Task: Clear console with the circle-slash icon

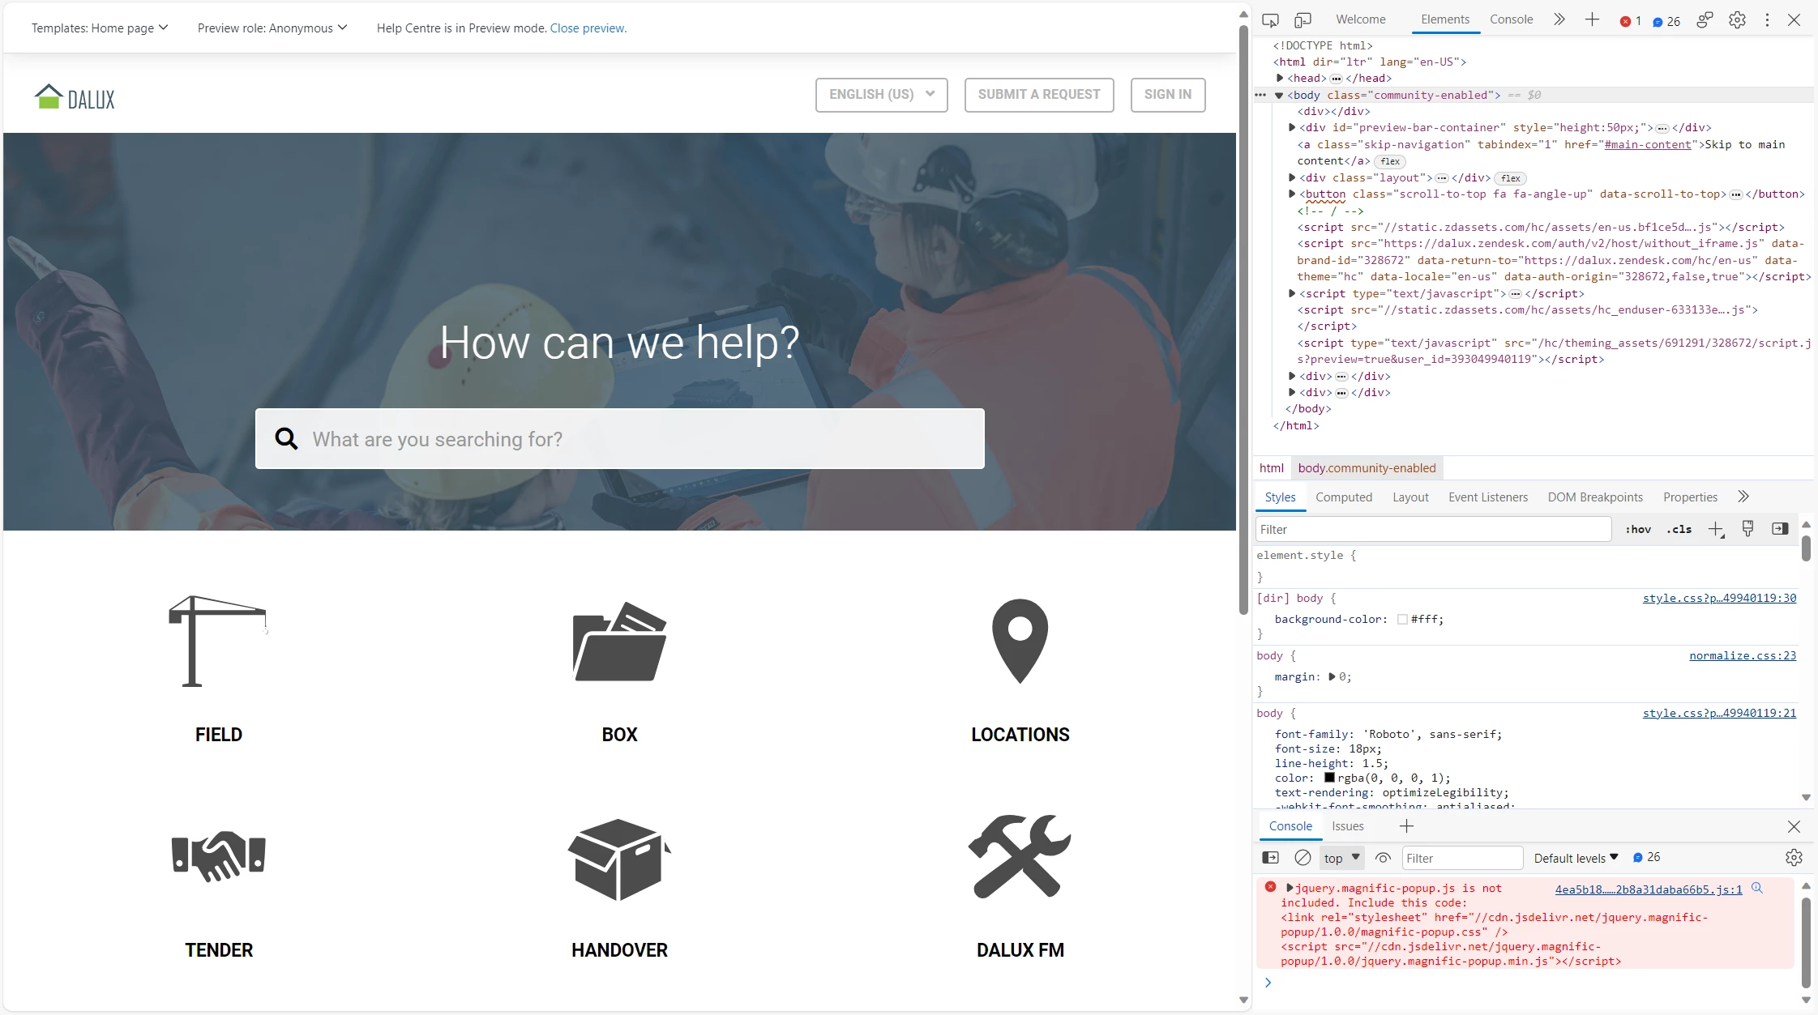Action: tap(1303, 857)
